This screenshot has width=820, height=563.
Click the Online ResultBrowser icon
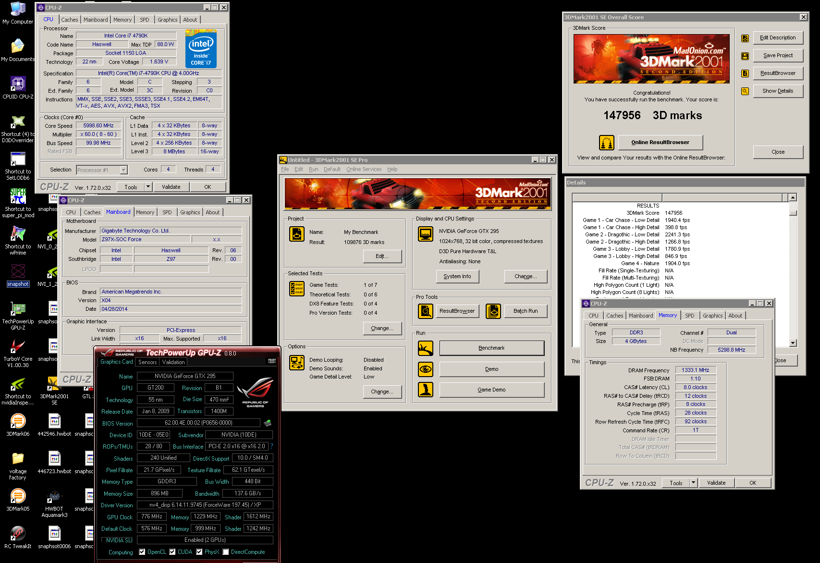[x=607, y=143]
